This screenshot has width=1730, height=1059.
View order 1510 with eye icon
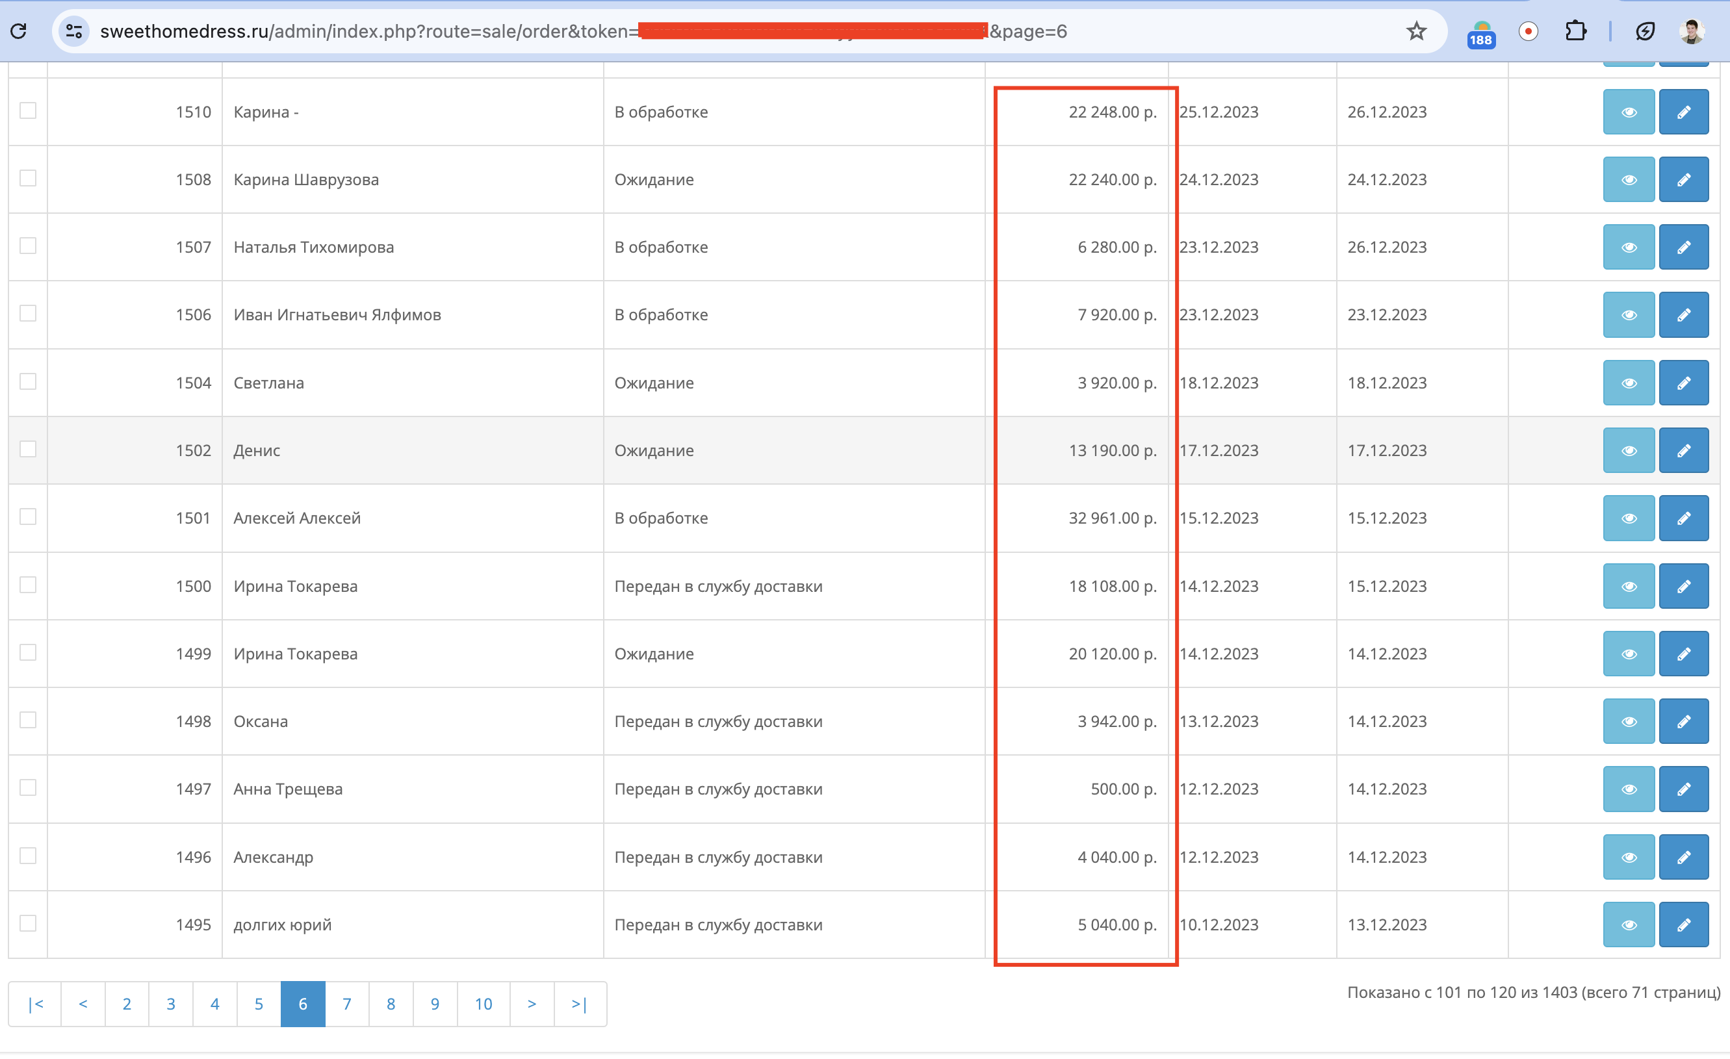[1628, 112]
